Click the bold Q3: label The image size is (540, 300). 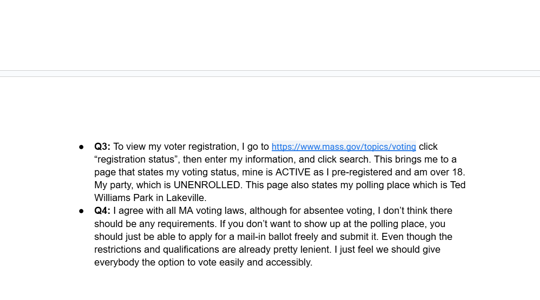[x=102, y=147]
